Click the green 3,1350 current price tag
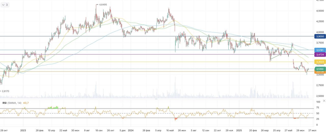The height and width of the screenshot is (132, 326). [x=320, y=69]
